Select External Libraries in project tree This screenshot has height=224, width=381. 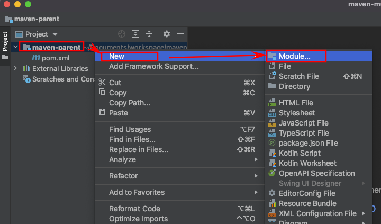tap(56, 69)
